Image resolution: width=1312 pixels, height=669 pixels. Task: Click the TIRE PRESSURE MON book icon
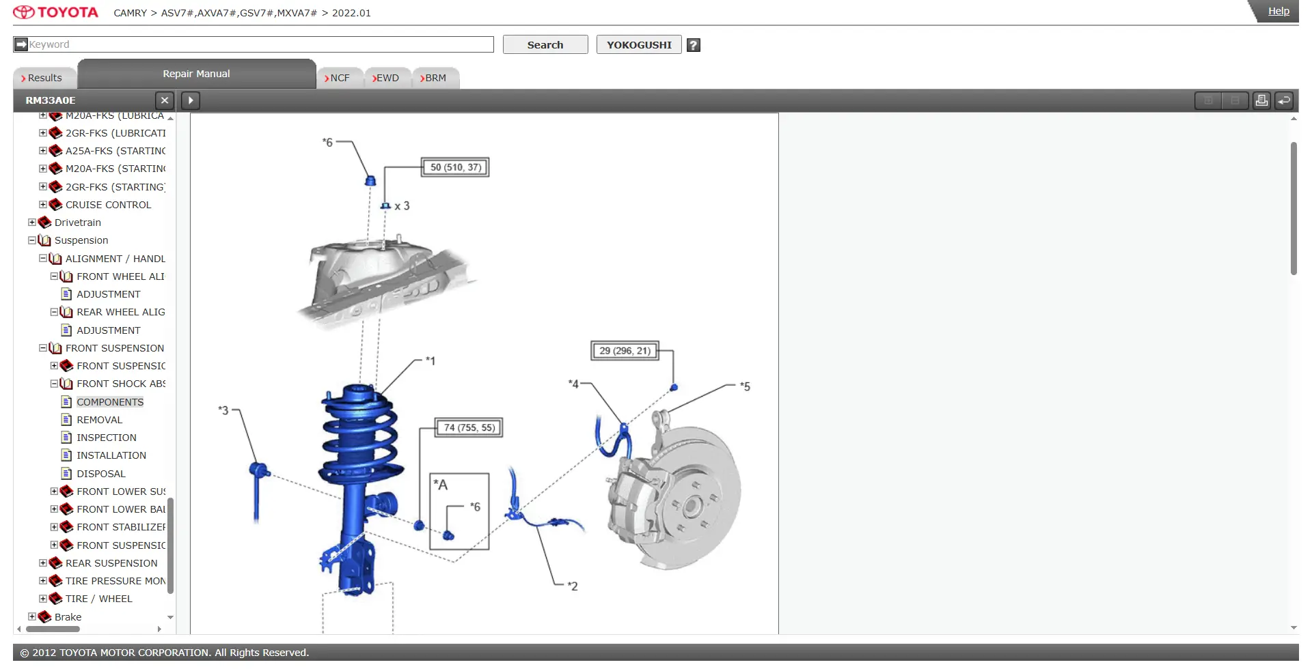pos(56,581)
